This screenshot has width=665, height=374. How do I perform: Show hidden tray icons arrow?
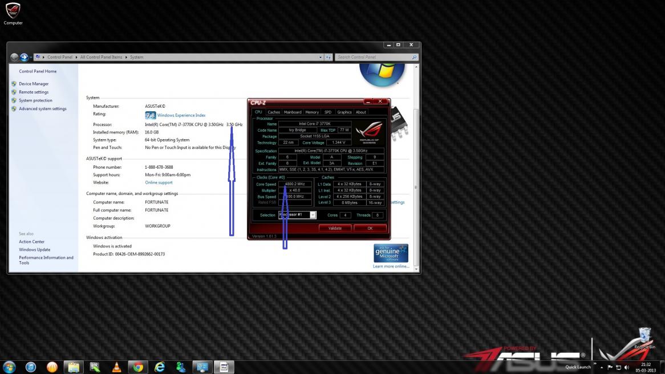(x=601, y=367)
